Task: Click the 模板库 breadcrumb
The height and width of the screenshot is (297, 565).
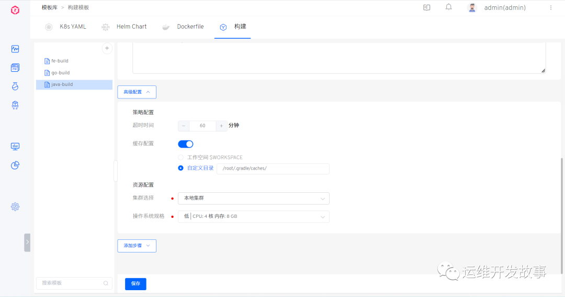Action: (49, 7)
